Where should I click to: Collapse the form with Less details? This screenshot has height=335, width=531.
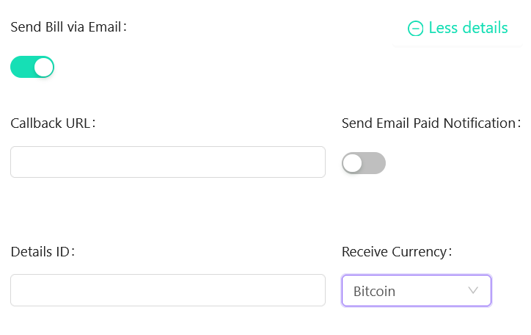pos(458,28)
